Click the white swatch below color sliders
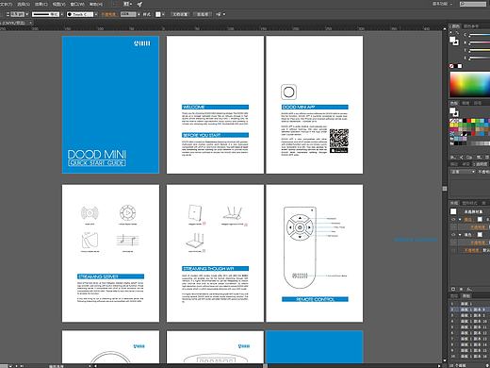The height and width of the screenshot is (368, 490). pos(460,66)
